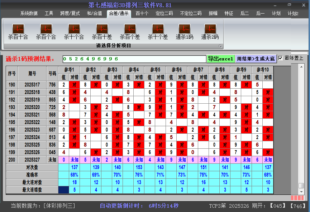Expand the 请选择分析项目 panel launcher
The image size is (310, 212).
220,46
